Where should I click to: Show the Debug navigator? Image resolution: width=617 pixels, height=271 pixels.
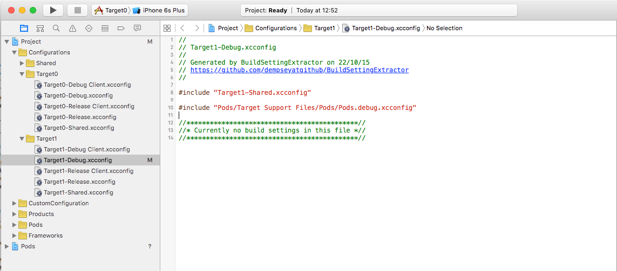[105, 28]
